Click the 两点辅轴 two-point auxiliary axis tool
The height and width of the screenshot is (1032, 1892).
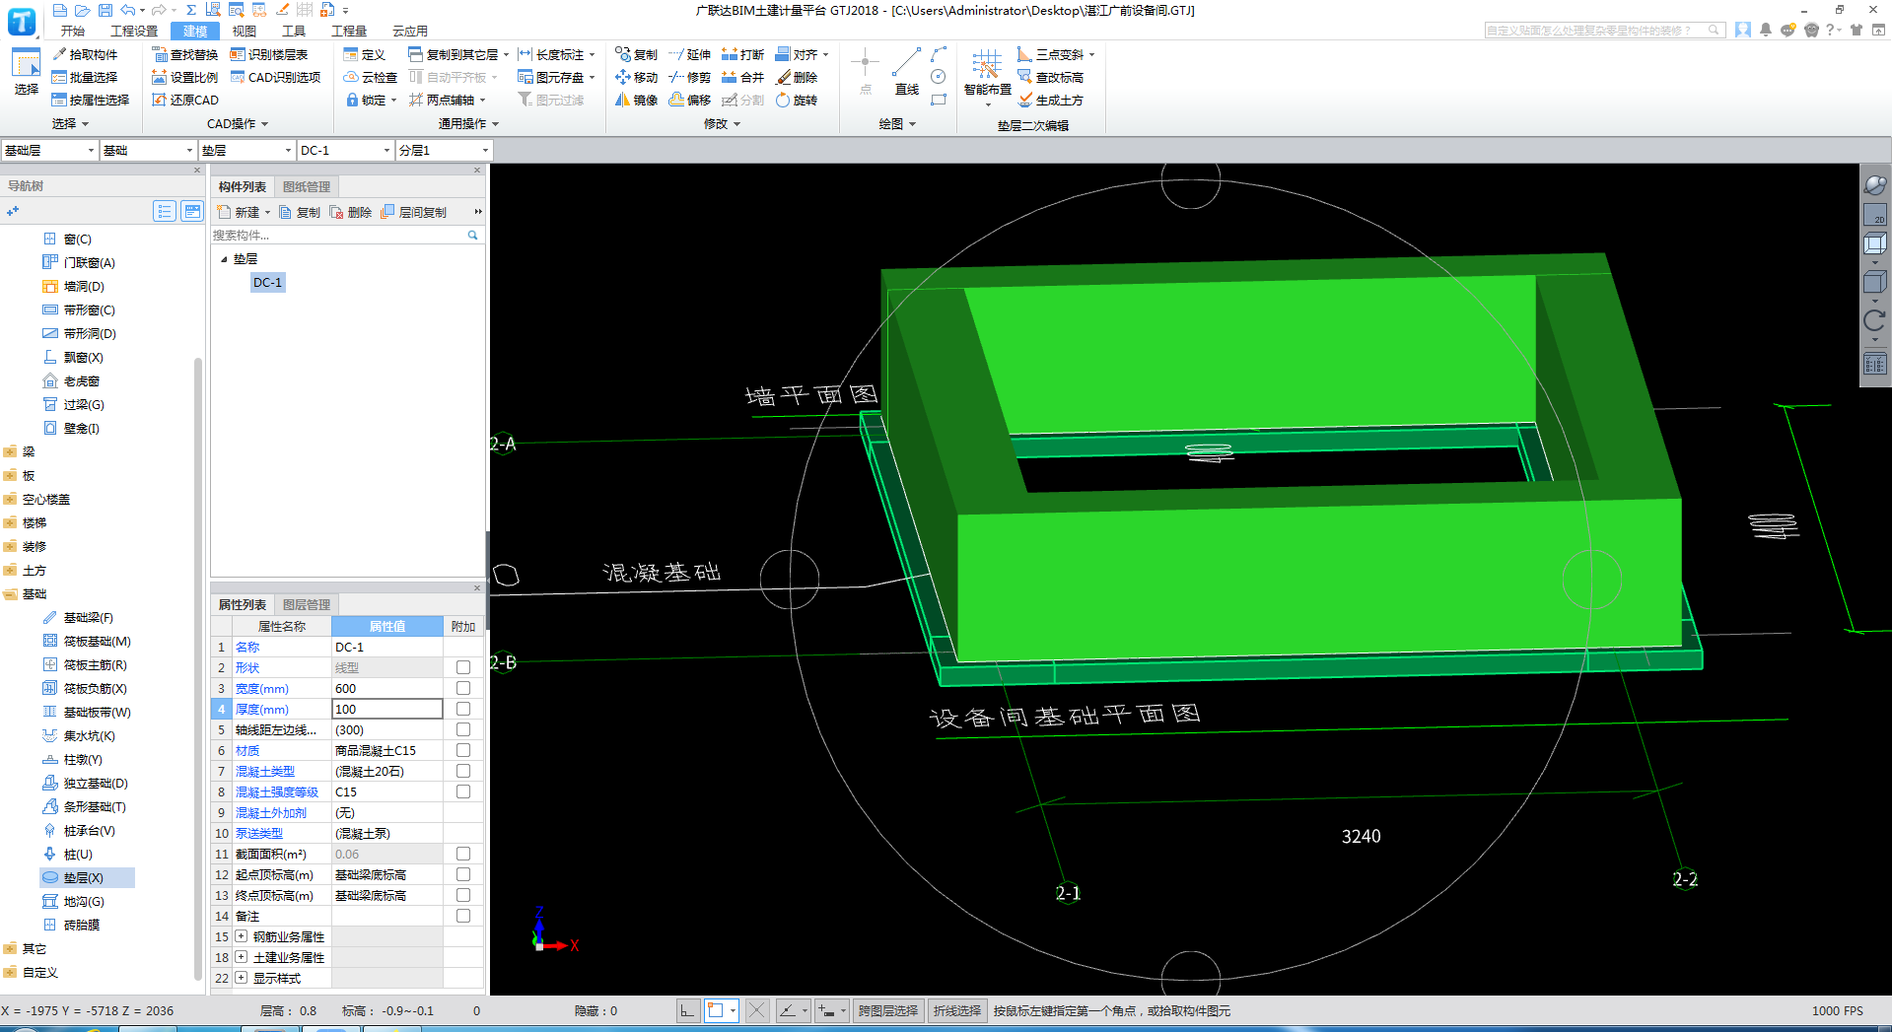point(447,100)
